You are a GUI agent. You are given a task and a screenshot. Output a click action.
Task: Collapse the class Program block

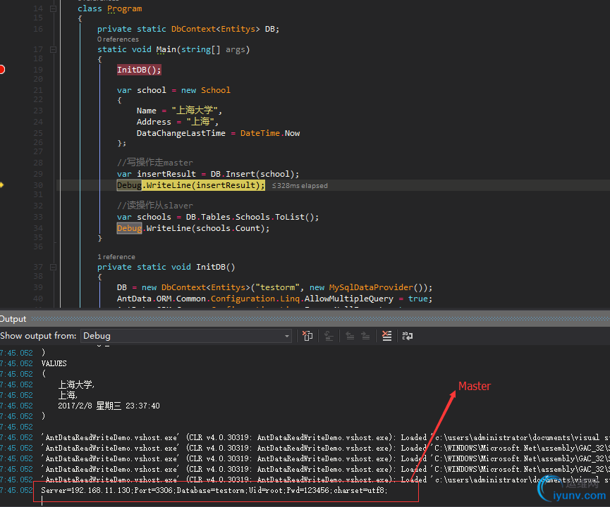(x=54, y=8)
